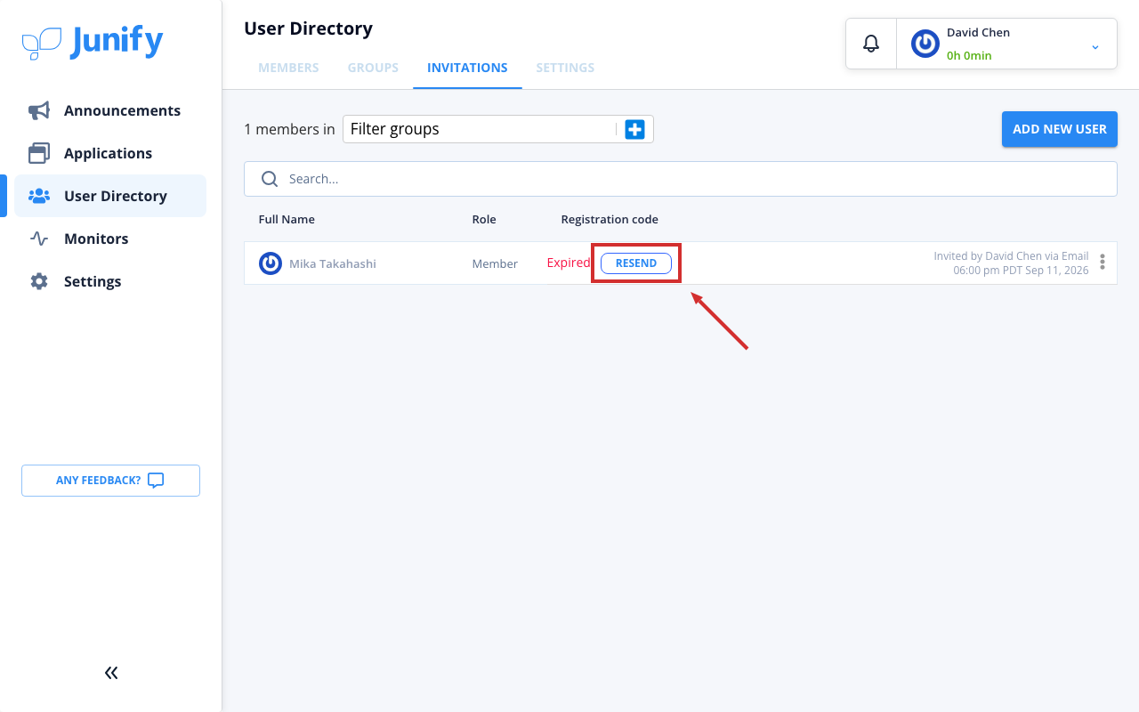Open Applications from the sidebar
Viewport: 1139px width, 712px height.
[x=108, y=153]
